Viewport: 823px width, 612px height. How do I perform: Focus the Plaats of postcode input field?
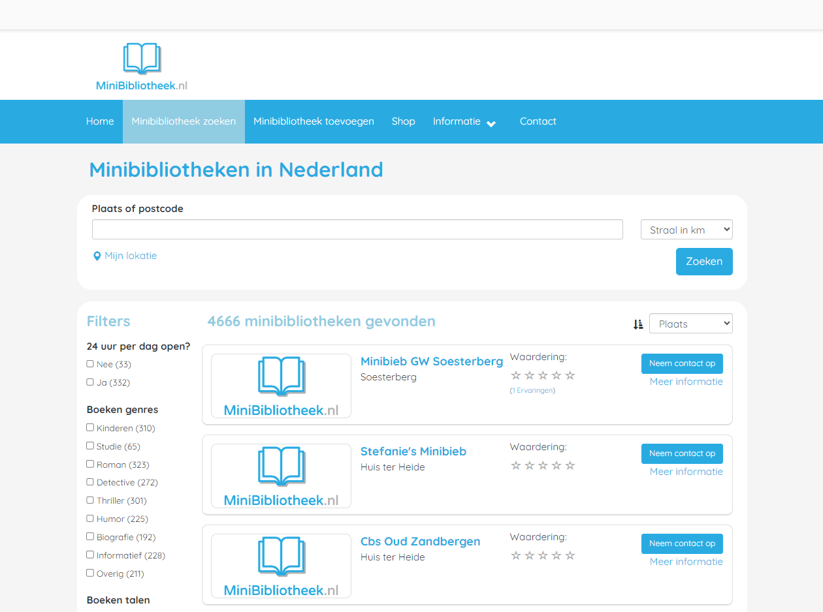coord(357,230)
